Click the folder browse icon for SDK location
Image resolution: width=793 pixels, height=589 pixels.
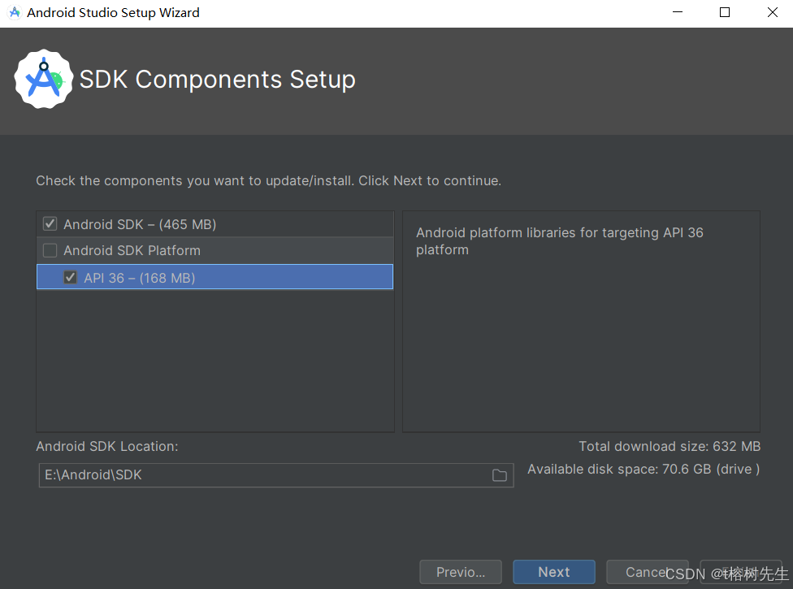click(x=499, y=475)
